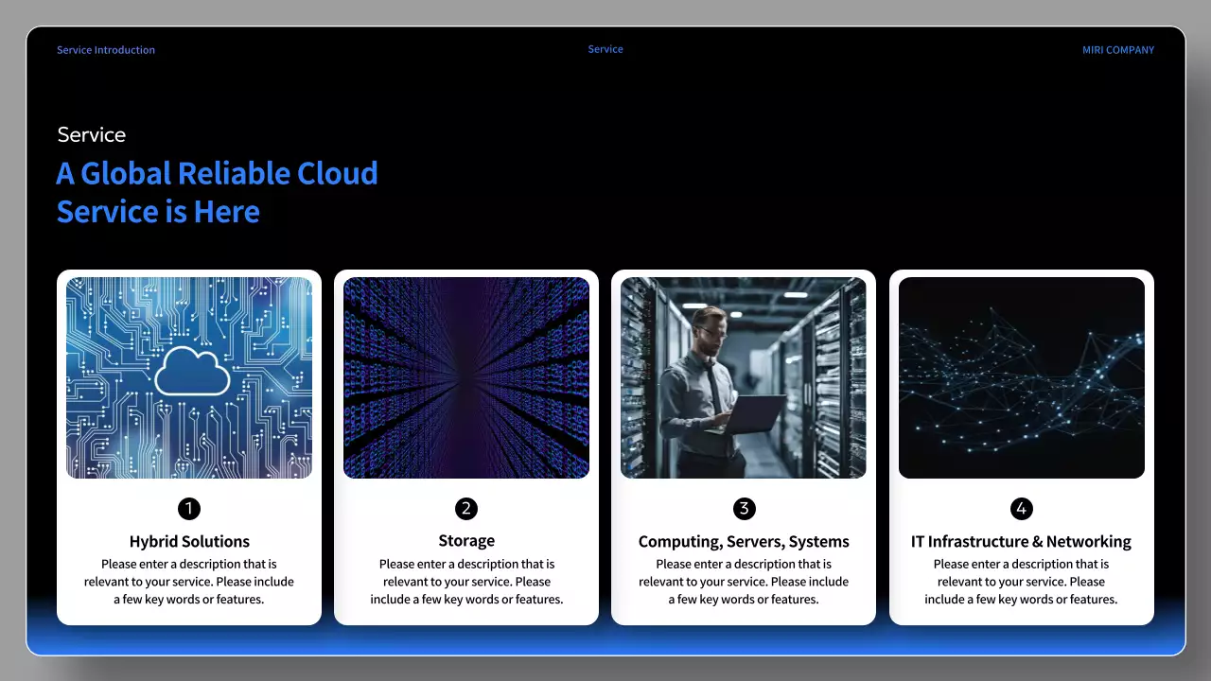The height and width of the screenshot is (681, 1211).
Task: Open the Service Introduction link
Action: click(106, 49)
